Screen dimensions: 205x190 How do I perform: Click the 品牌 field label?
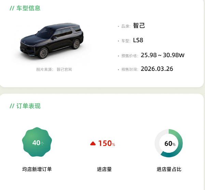point(126,26)
